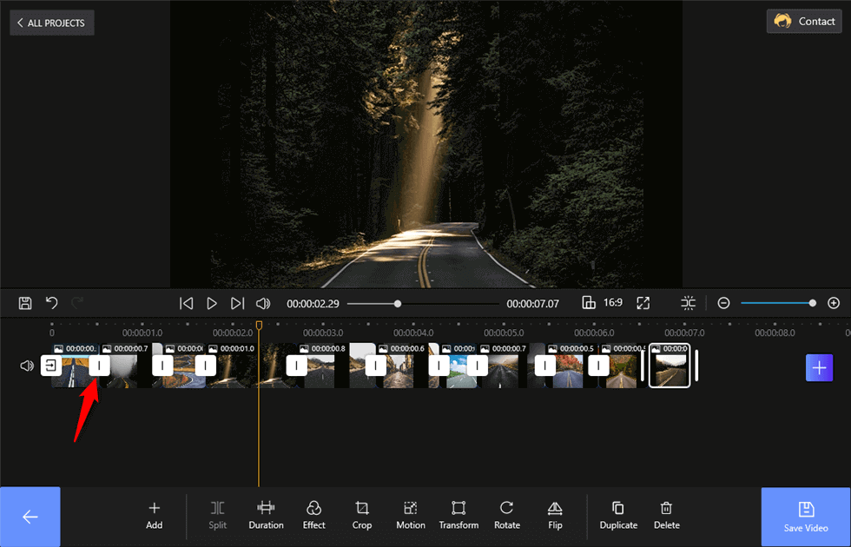Toggle preview volume speaker icon
The width and height of the screenshot is (851, 547).
pos(263,303)
